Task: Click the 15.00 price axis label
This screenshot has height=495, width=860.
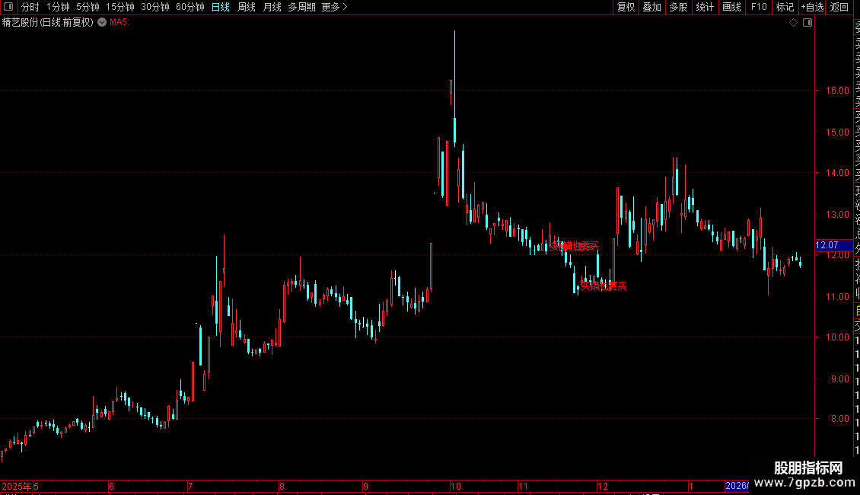Action: pyautogui.click(x=837, y=133)
